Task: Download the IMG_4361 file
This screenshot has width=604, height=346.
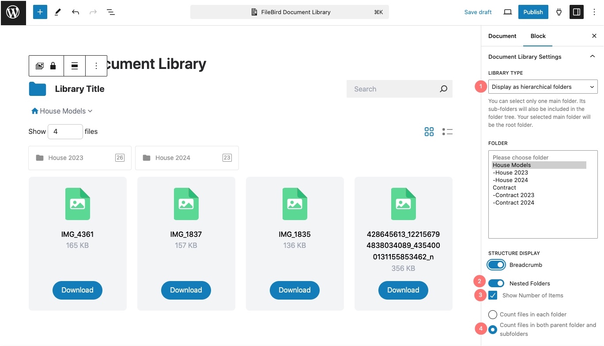Action: (77, 290)
